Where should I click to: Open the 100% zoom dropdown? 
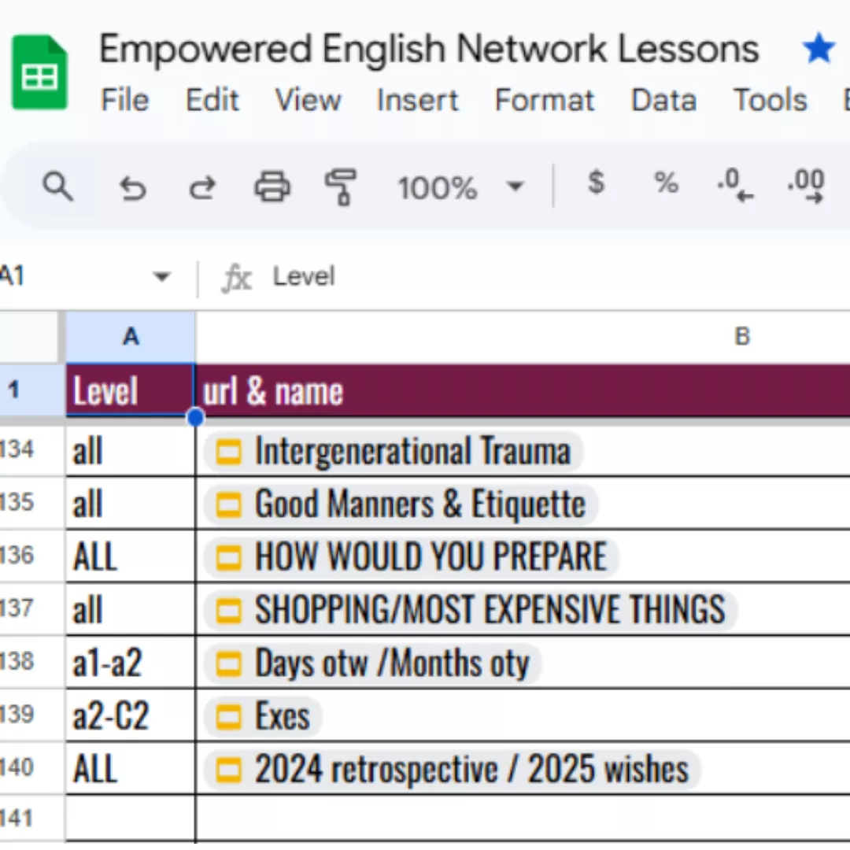tap(460, 187)
